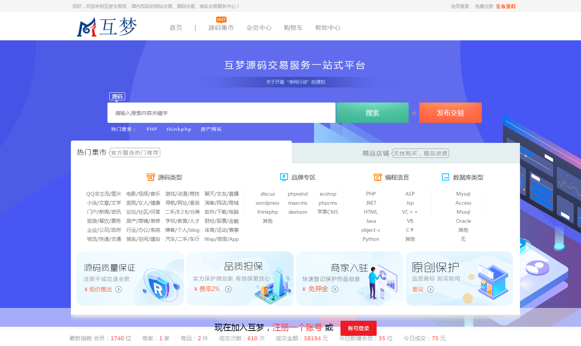Open the 购物车 menu item
The image size is (581, 346).
(293, 28)
